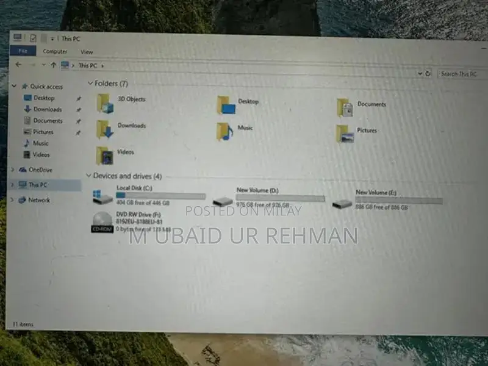Select the DVD RW Drive (F:) icon

click(x=102, y=222)
